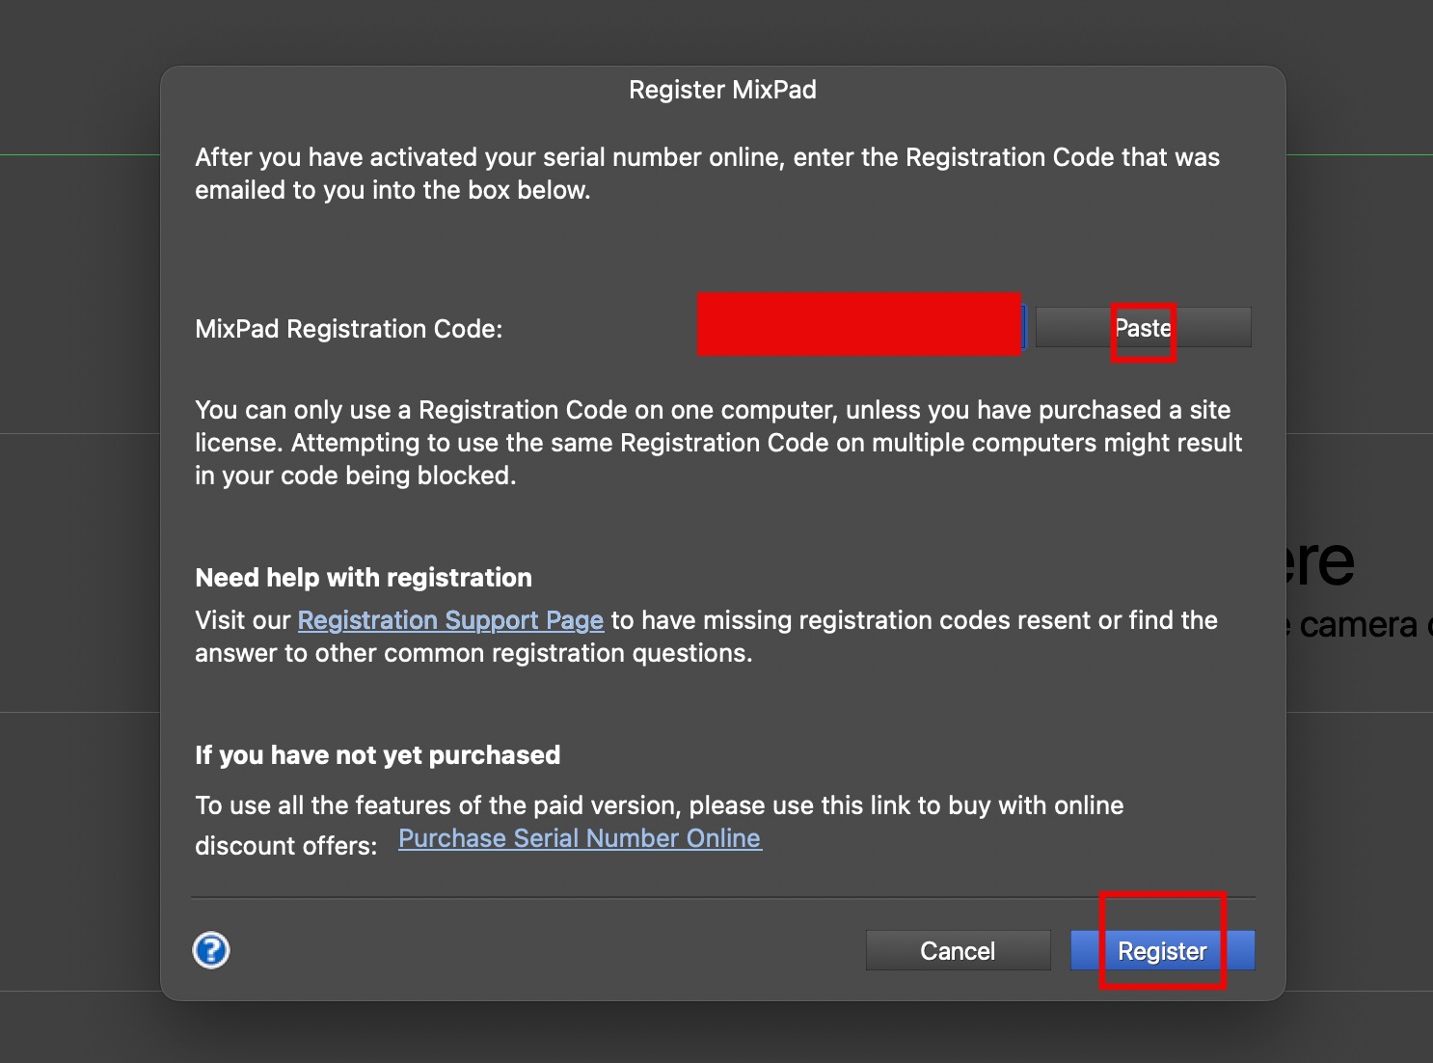The height and width of the screenshot is (1063, 1433).
Task: Click the 'paid version' features sentence
Action: click(x=659, y=805)
